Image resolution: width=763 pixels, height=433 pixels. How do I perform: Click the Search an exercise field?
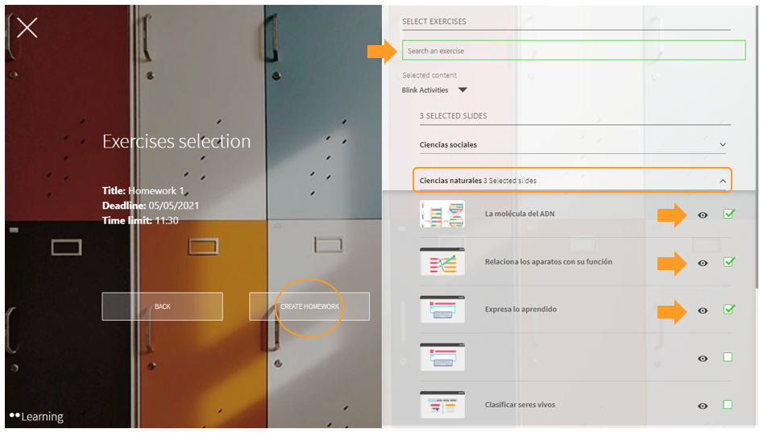click(574, 51)
